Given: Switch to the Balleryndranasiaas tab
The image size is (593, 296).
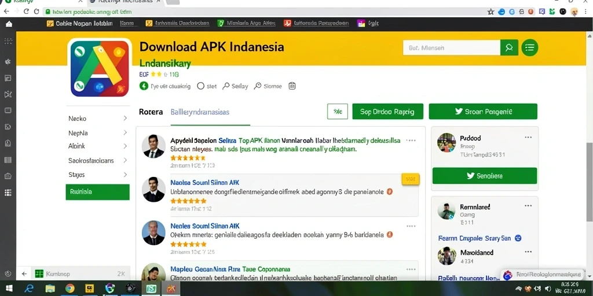Looking at the screenshot, I should pos(200,112).
